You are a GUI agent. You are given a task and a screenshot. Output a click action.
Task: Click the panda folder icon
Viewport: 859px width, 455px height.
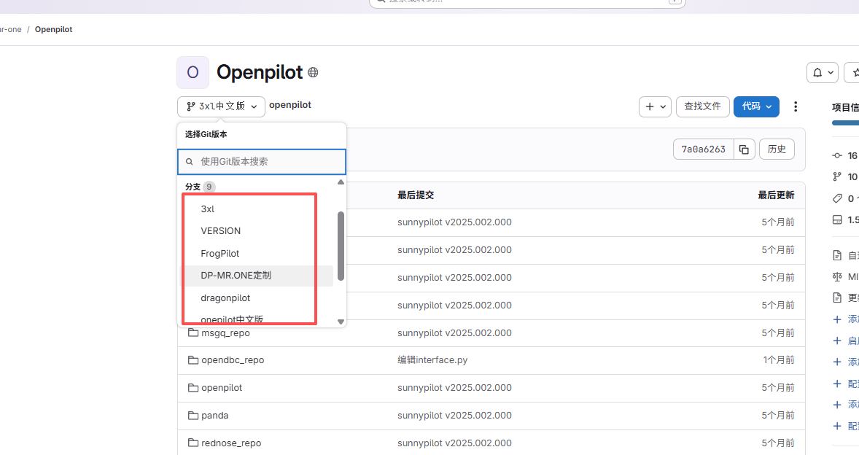coord(193,416)
